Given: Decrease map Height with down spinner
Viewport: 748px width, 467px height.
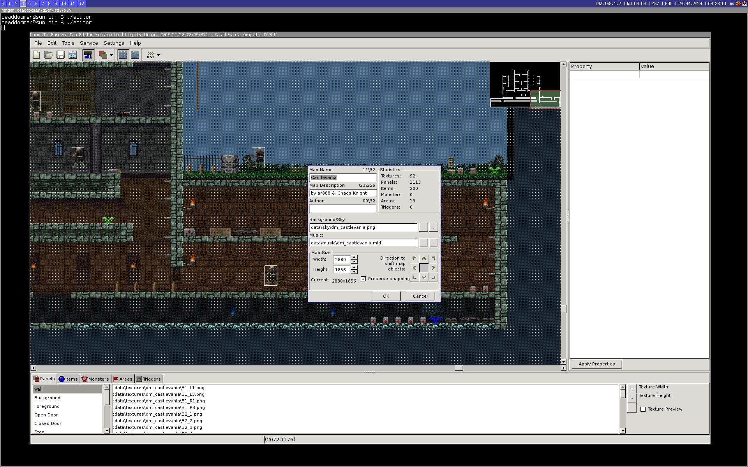Looking at the screenshot, I should (x=354, y=272).
